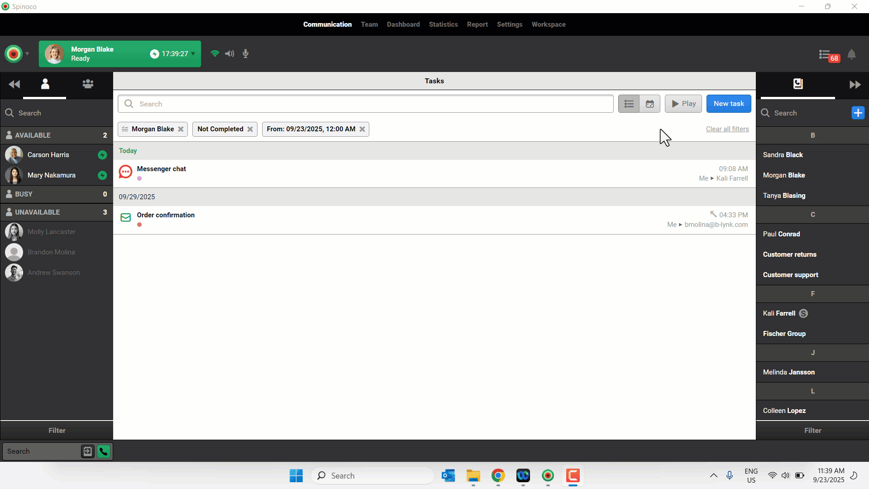Collapse the UNAVAILABLE agents group

click(57, 212)
